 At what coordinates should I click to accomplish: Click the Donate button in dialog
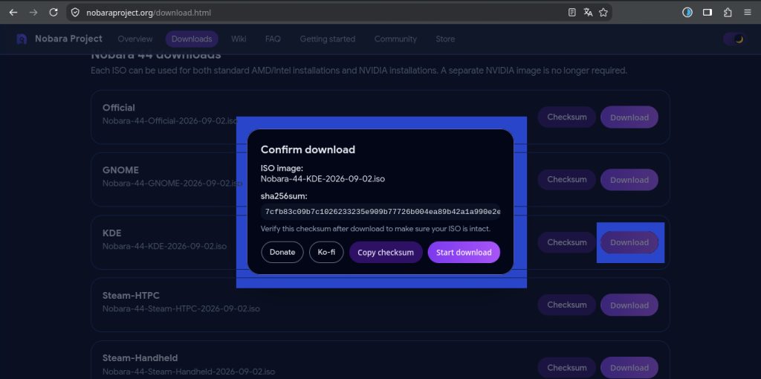pos(282,253)
